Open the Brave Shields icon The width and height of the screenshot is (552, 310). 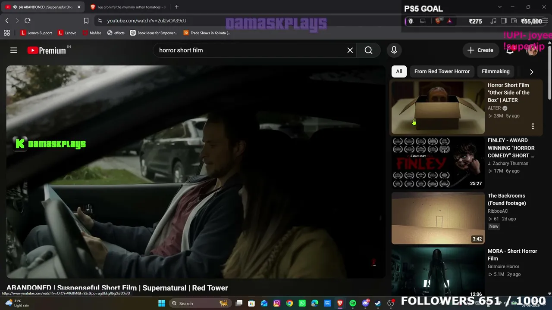click(x=438, y=21)
